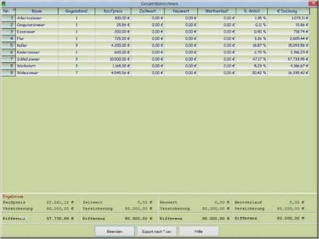Click the Wertverlauf column header
The height and width of the screenshot is (239, 319).
point(217,11)
